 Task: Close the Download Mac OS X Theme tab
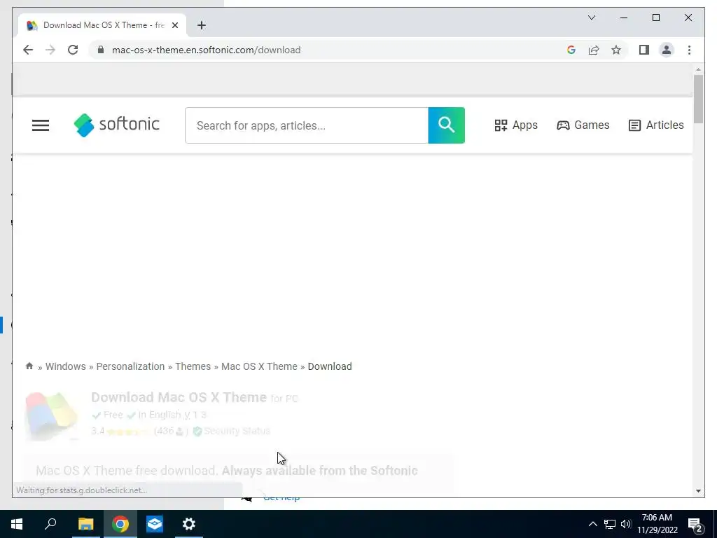174,26
